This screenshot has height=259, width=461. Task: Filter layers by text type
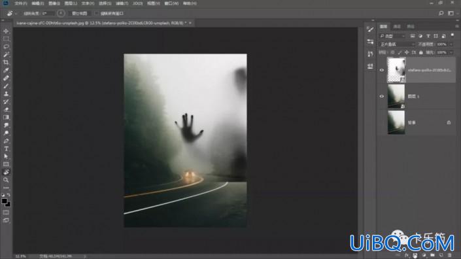click(428, 36)
